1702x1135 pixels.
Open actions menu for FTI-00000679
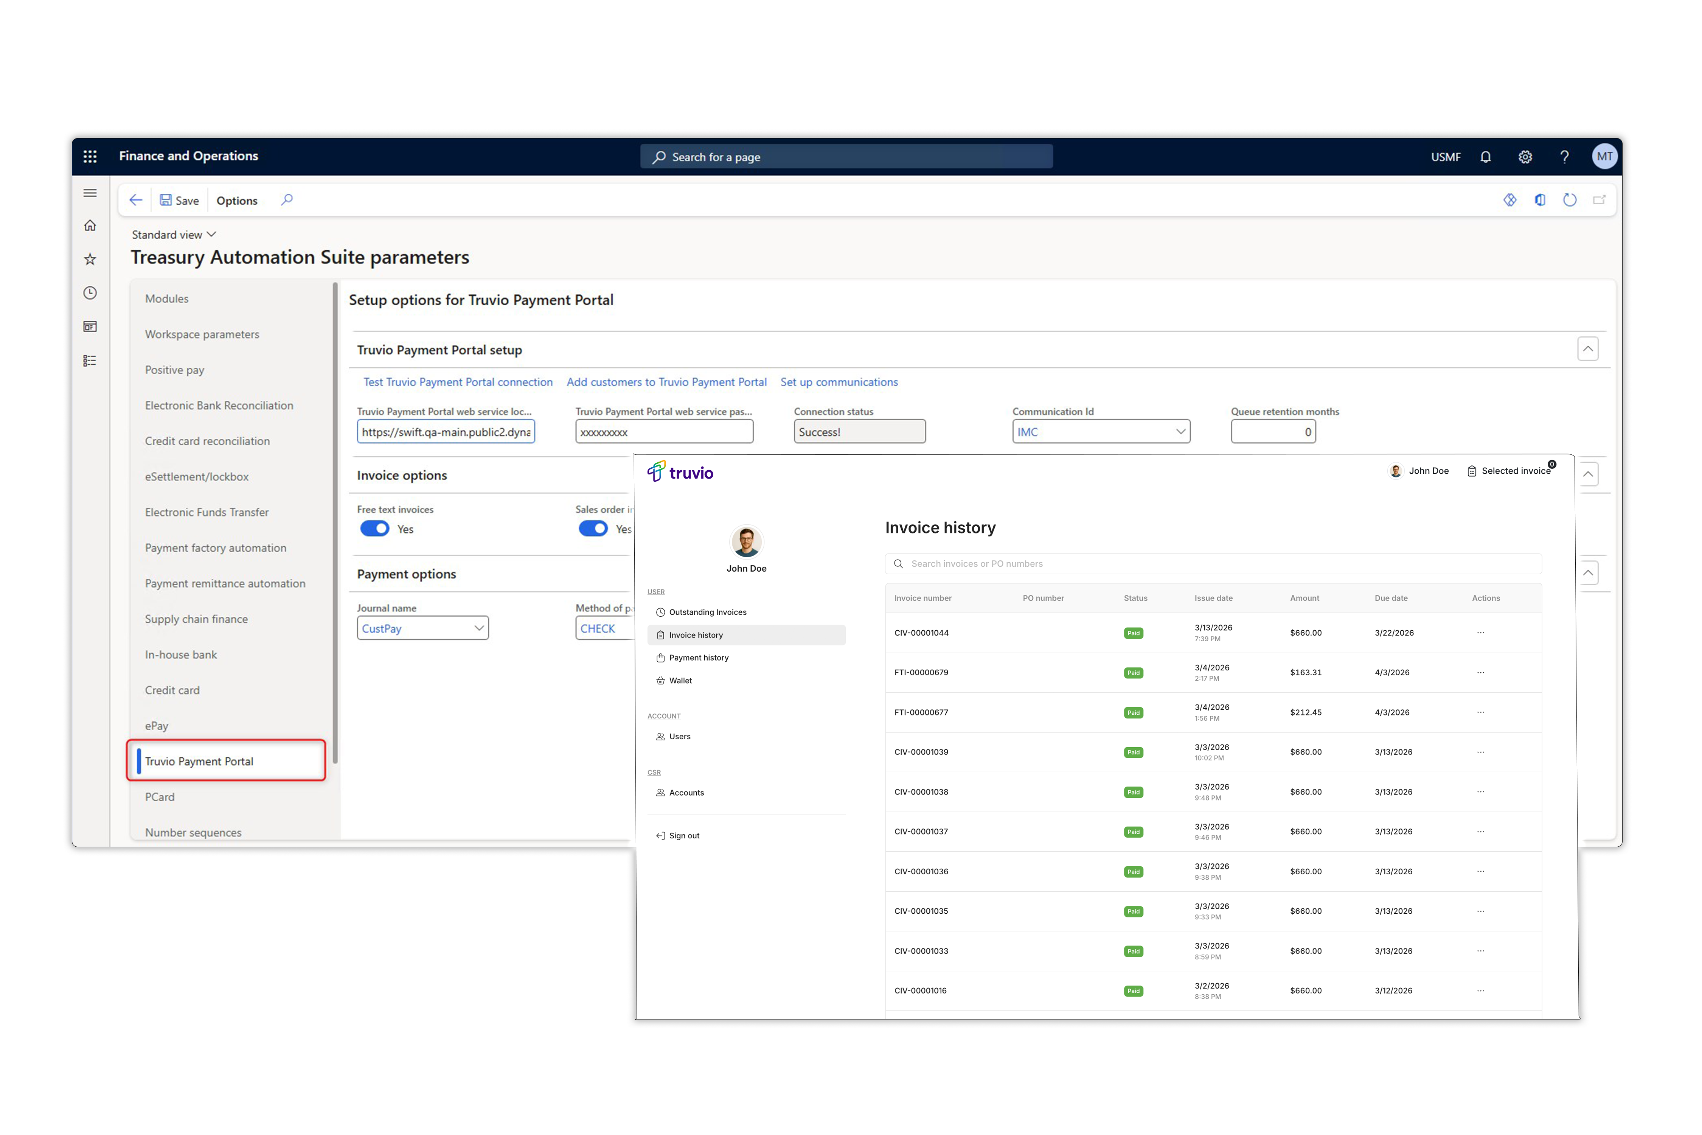(1481, 672)
